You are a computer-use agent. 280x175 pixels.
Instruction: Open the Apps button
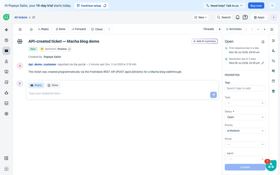point(259,17)
